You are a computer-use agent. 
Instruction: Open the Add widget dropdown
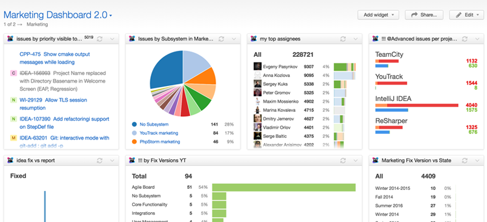(x=378, y=15)
